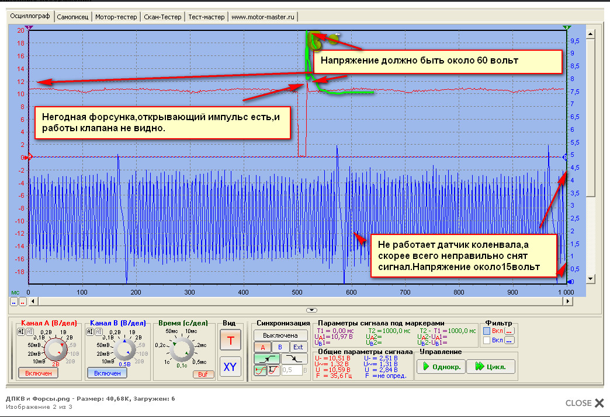
Task: Select the XY view mode
Action: point(230,367)
